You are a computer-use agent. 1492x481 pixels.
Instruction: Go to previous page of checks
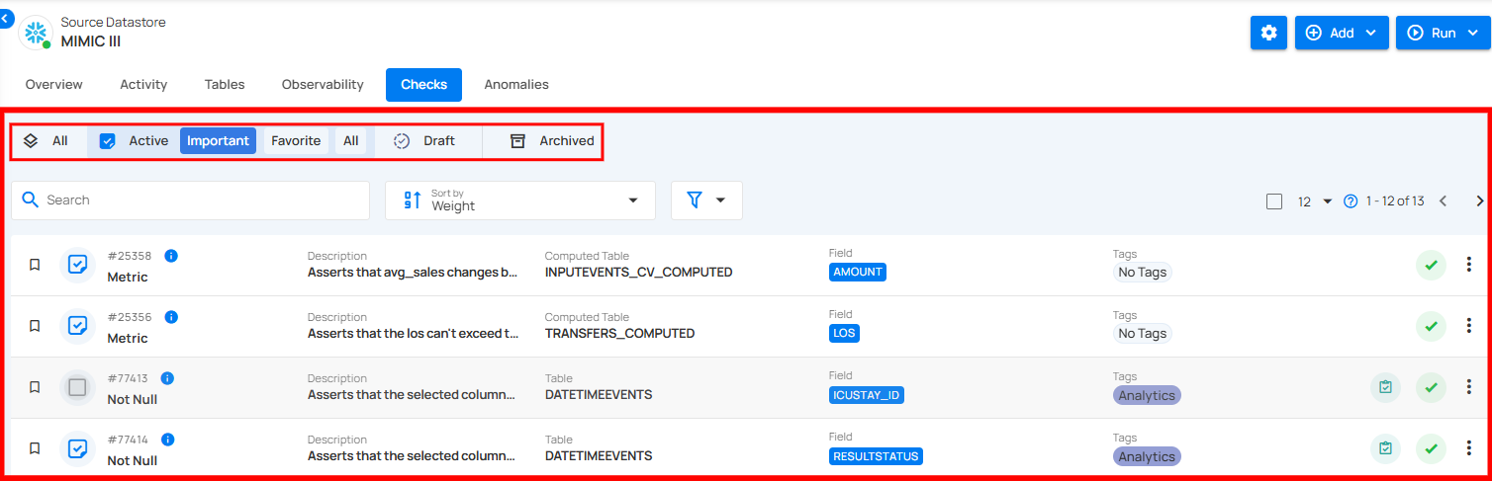(1443, 201)
